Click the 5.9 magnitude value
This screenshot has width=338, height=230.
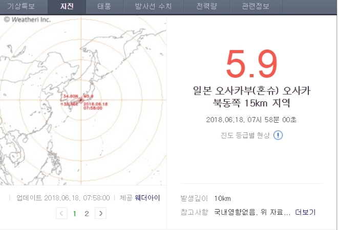[251, 64]
